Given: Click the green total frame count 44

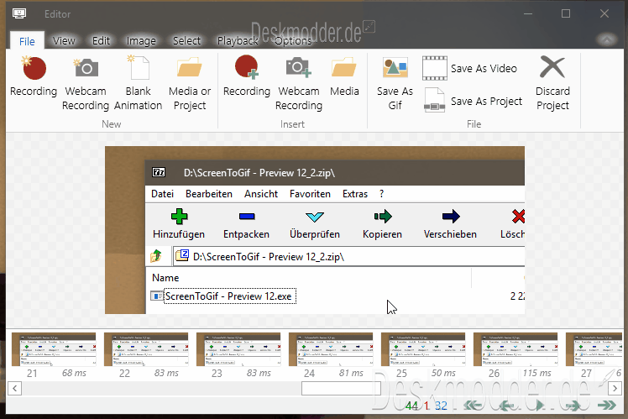Looking at the screenshot, I should (411, 406).
